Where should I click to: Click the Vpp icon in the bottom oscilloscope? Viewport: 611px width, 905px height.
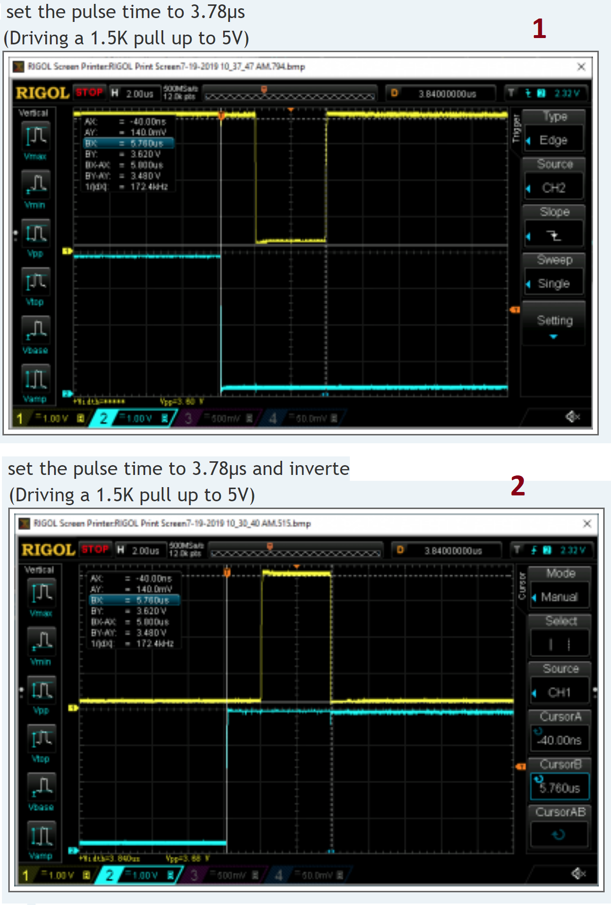coord(42,691)
